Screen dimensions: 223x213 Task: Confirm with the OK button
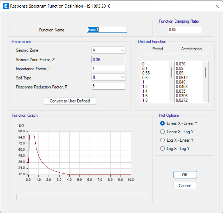185,175
